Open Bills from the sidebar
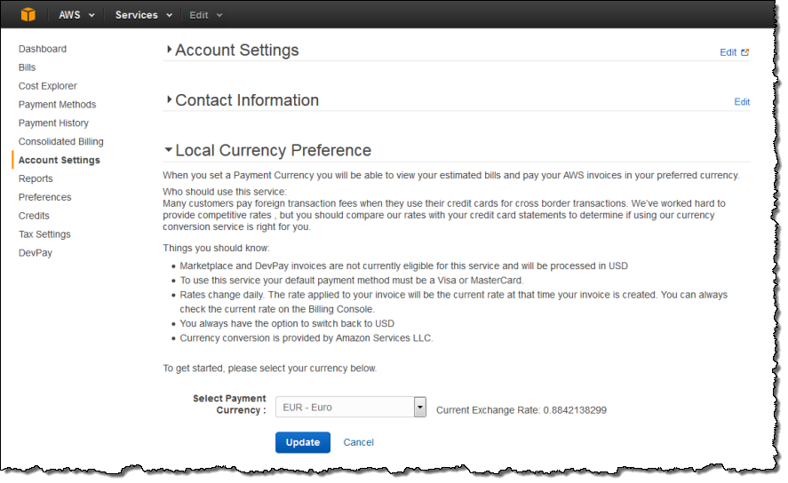Image resolution: width=788 pixels, height=483 pixels. point(28,67)
